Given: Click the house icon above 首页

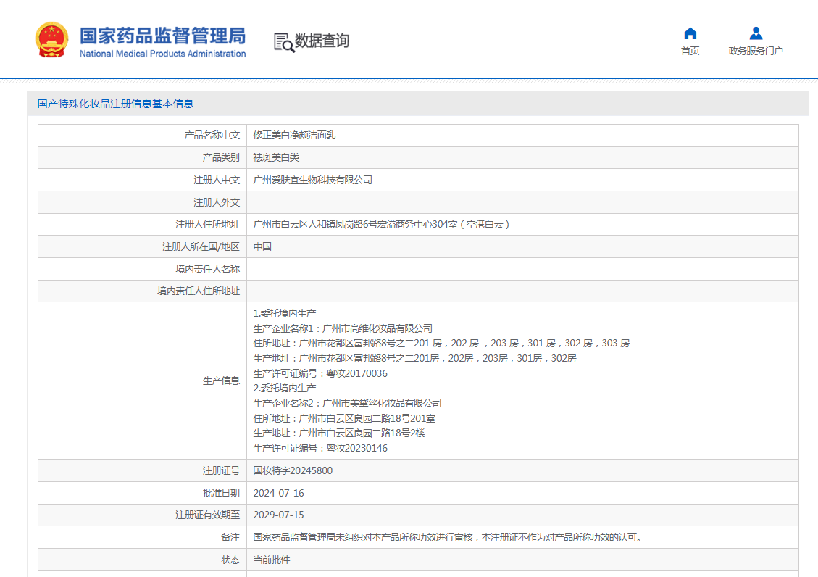Looking at the screenshot, I should coord(690,33).
